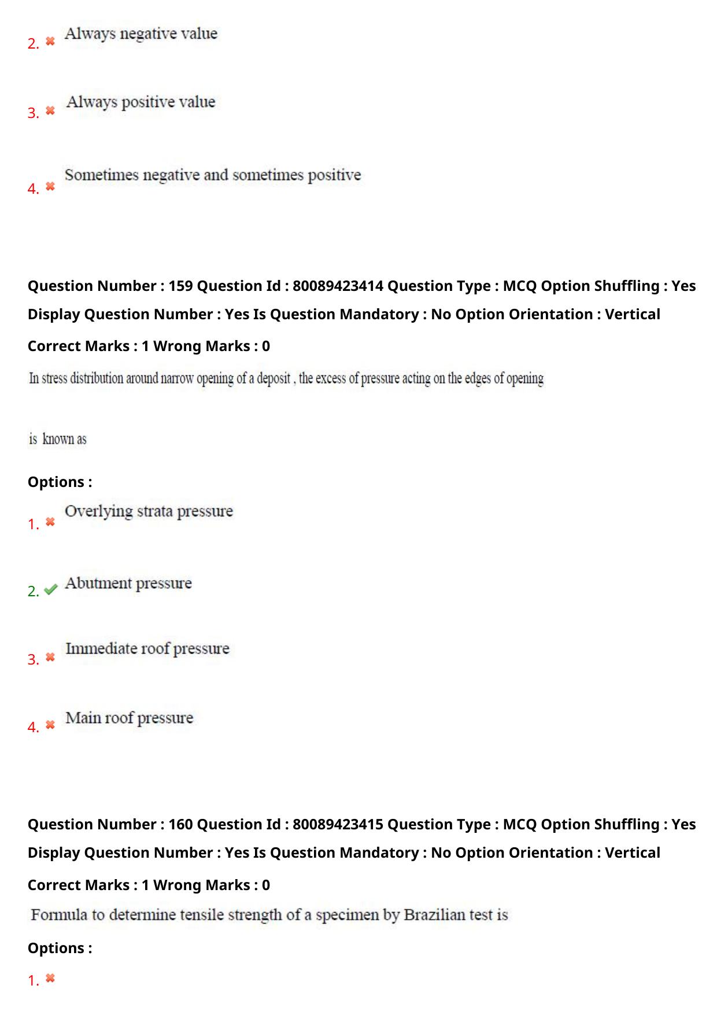
Task: Select the Immediate roof pressure option
Action: tap(147, 649)
